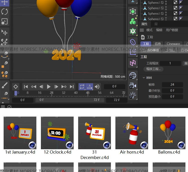Viewport: 188px width, 172px height.
Task: Open the 编辑 menu
Action: [x=159, y=30]
